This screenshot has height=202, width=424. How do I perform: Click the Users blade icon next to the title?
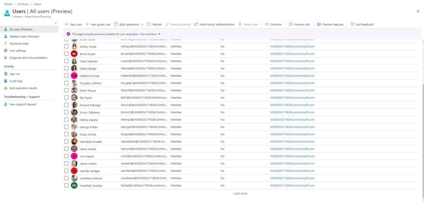coord(7,13)
